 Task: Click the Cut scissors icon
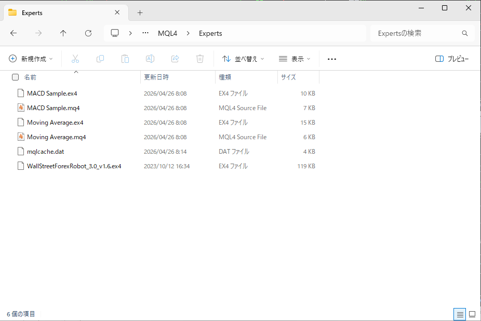pos(75,59)
